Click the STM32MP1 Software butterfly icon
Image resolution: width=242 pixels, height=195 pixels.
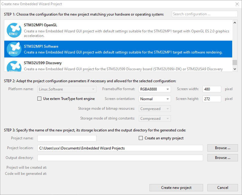click(x=13, y=49)
